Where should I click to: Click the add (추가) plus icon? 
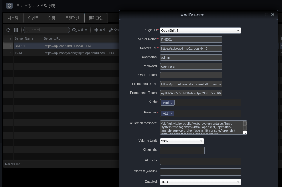[x=96, y=30]
